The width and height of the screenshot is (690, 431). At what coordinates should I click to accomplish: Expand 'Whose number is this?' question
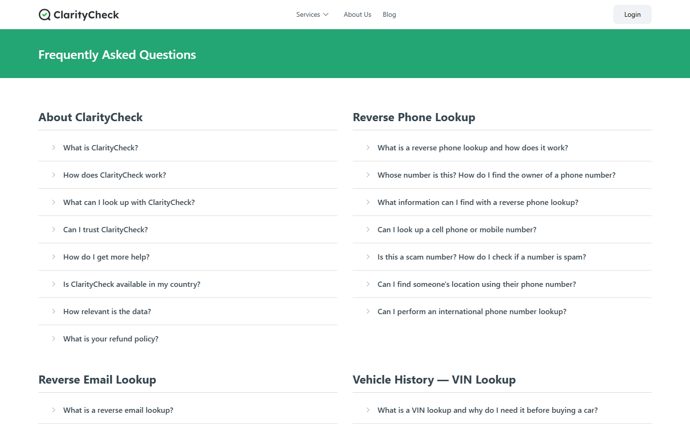[502, 175]
